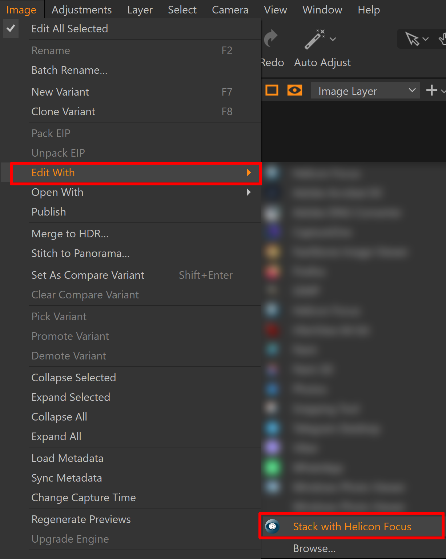Click Regenerate Previews
The image size is (446, 559).
coord(81,519)
